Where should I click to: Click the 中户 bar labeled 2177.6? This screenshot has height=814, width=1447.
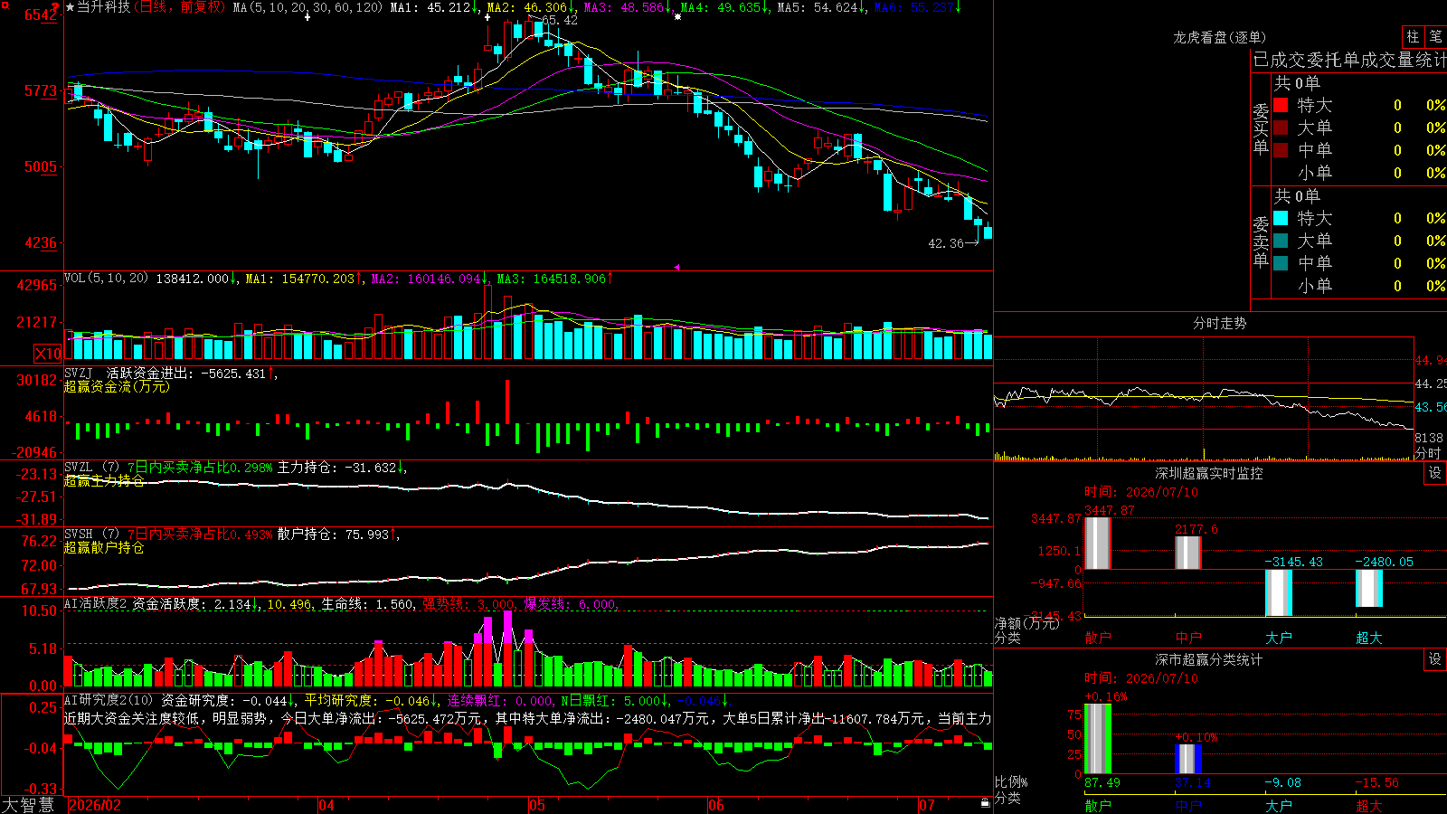(1188, 553)
